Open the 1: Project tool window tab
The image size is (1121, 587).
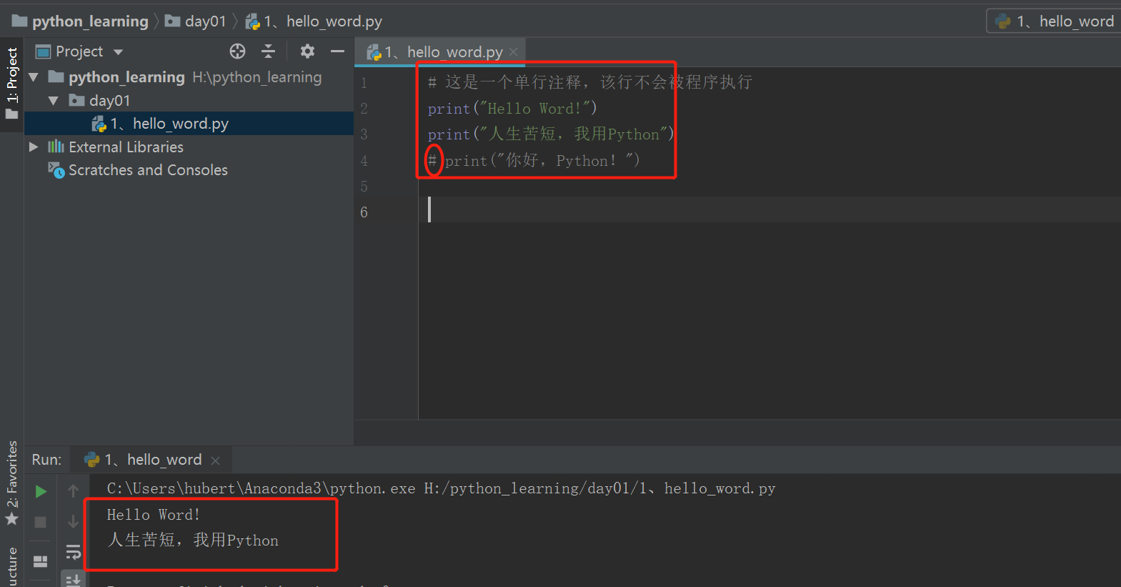[12, 84]
